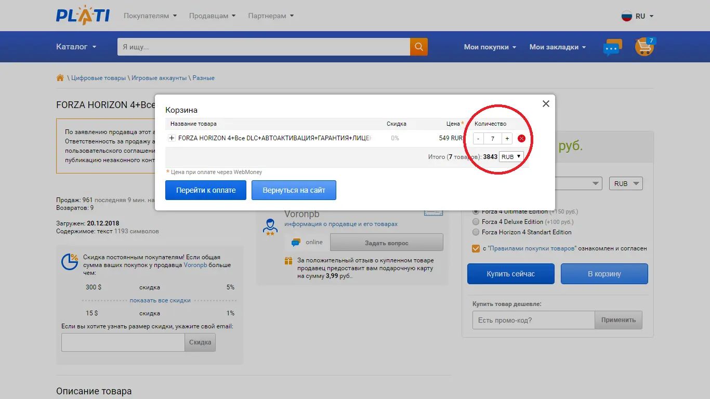710x399 pixels.
Task: Click the promo code input field
Action: pos(533,320)
